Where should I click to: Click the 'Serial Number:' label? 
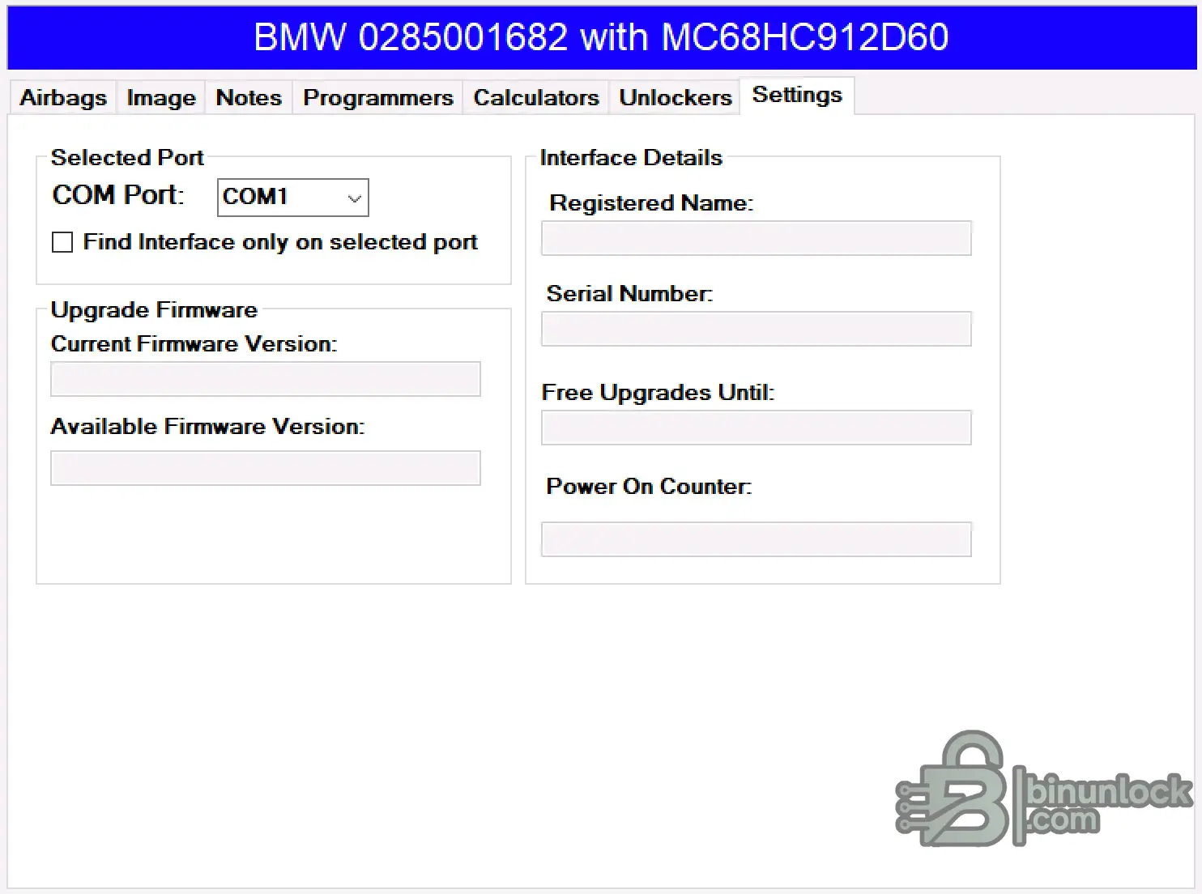point(629,293)
